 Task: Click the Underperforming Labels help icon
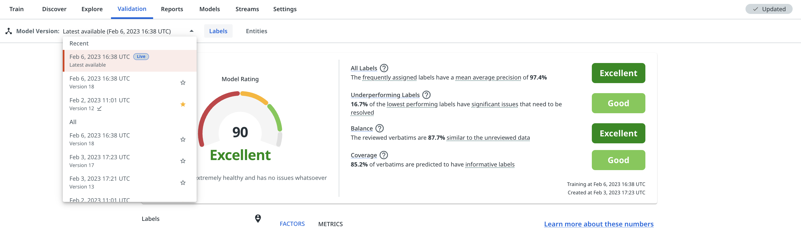426,95
